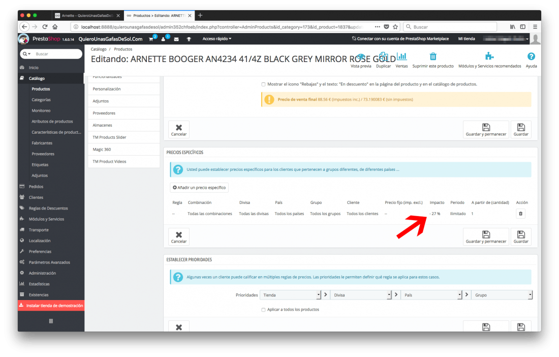Select Productos submenu item
The height and width of the screenshot is (357, 559).
tap(41, 89)
